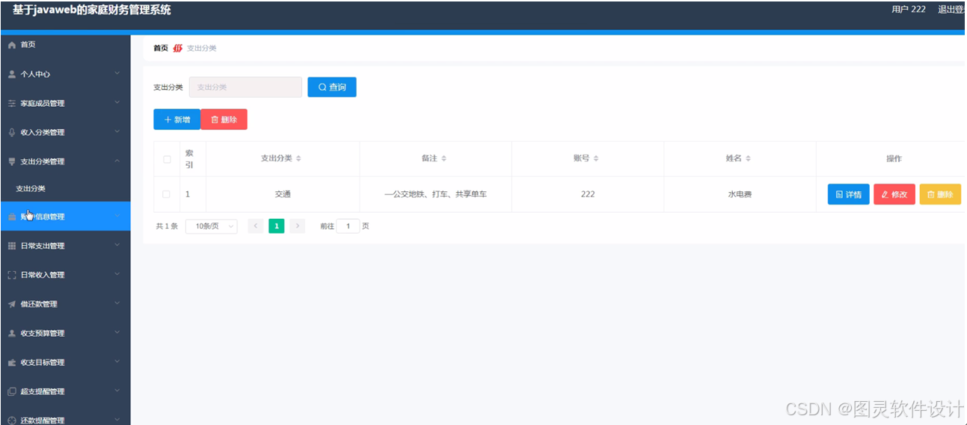Click the 交通 category cell
Viewport: 967px width, 425px height.
pyautogui.click(x=282, y=194)
